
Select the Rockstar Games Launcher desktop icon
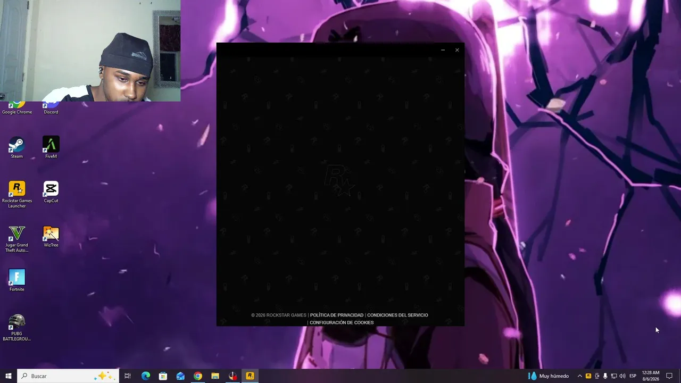point(17,194)
